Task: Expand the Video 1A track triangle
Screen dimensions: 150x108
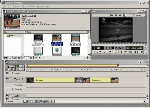Action: pyautogui.click(x=13, y=79)
